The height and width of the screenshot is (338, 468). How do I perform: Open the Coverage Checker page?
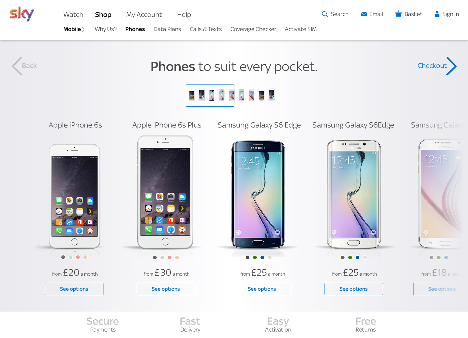tap(253, 29)
